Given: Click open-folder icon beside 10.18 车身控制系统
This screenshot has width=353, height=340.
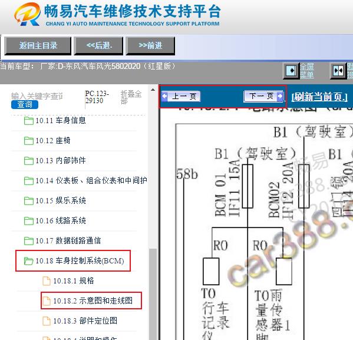Looking at the screenshot, I should [x=29, y=261].
